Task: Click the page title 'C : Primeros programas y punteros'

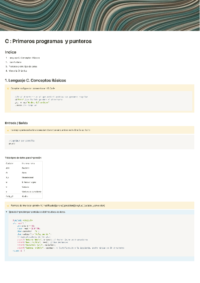Action: (48, 41)
